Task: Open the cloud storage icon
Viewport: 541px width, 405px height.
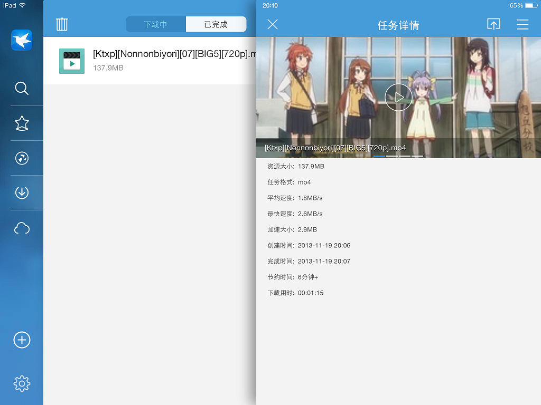Action: pyautogui.click(x=22, y=228)
